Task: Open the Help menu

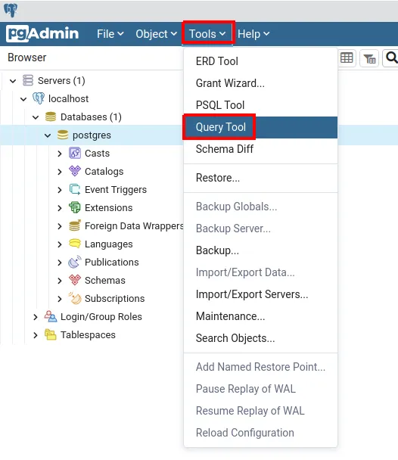Action: point(253,34)
